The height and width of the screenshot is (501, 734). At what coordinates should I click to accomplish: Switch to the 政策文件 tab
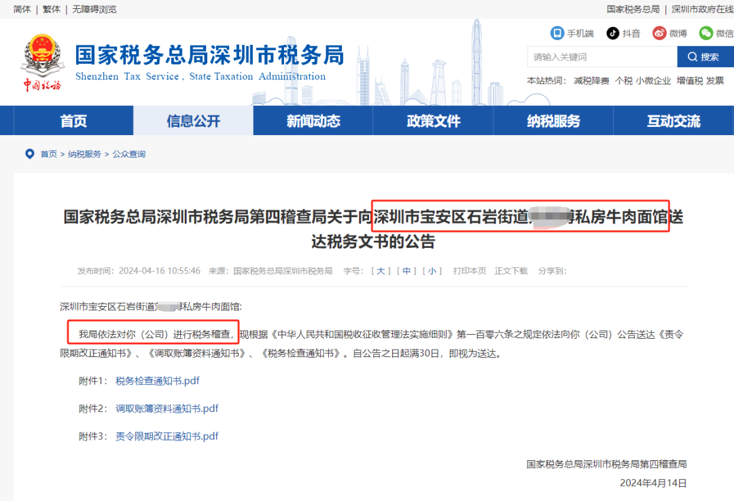433,122
